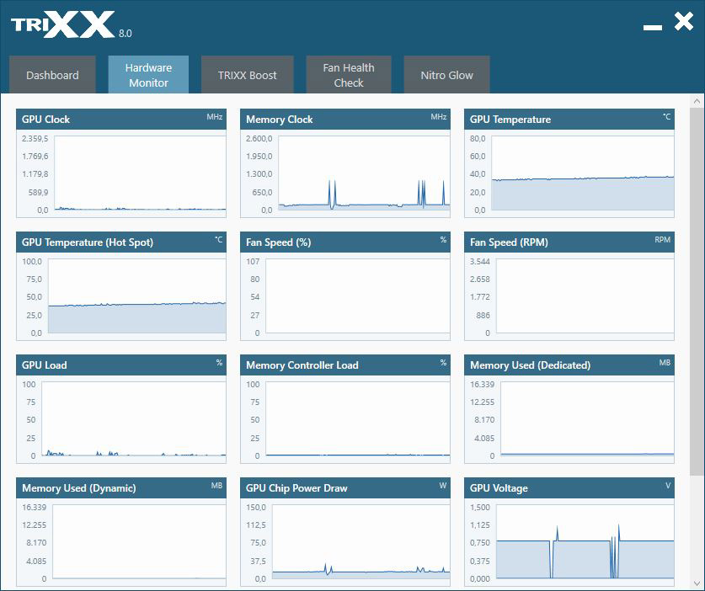705x591 pixels.
Task: Click the W unit on Power Draw
Action: [443, 486]
